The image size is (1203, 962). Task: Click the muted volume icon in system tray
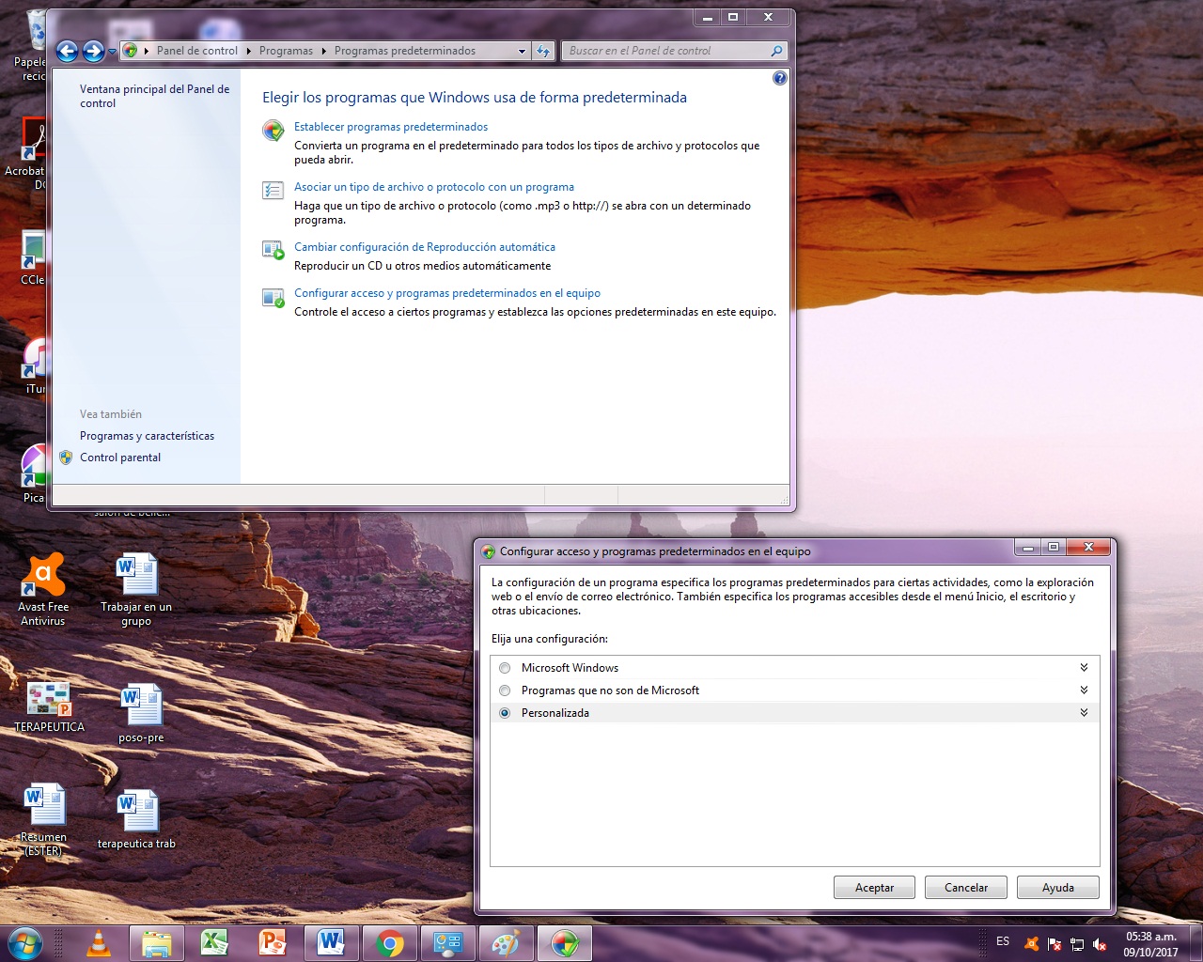click(x=1101, y=941)
